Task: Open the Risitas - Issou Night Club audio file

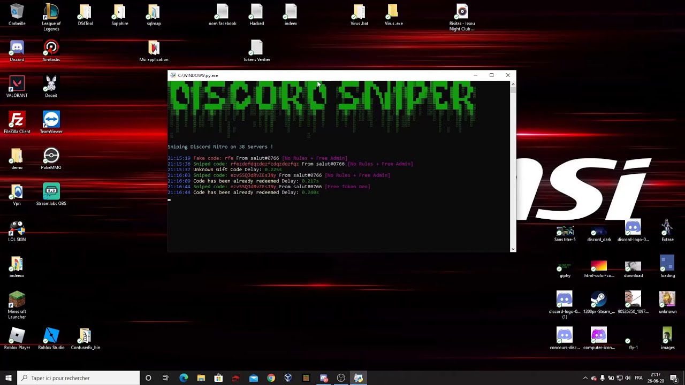Action: point(462,17)
